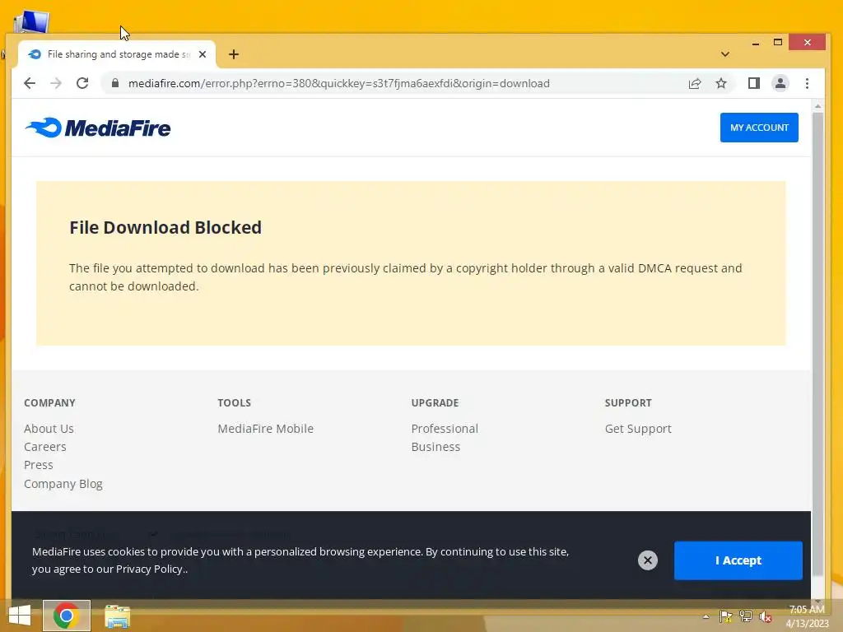The width and height of the screenshot is (843, 632).
Task: Open the Professional upgrade link
Action: tap(445, 429)
